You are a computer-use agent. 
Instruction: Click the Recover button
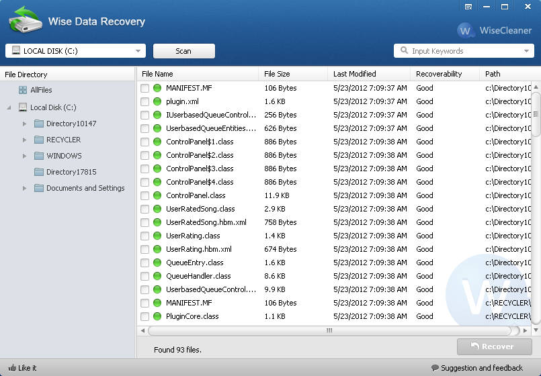(494, 346)
